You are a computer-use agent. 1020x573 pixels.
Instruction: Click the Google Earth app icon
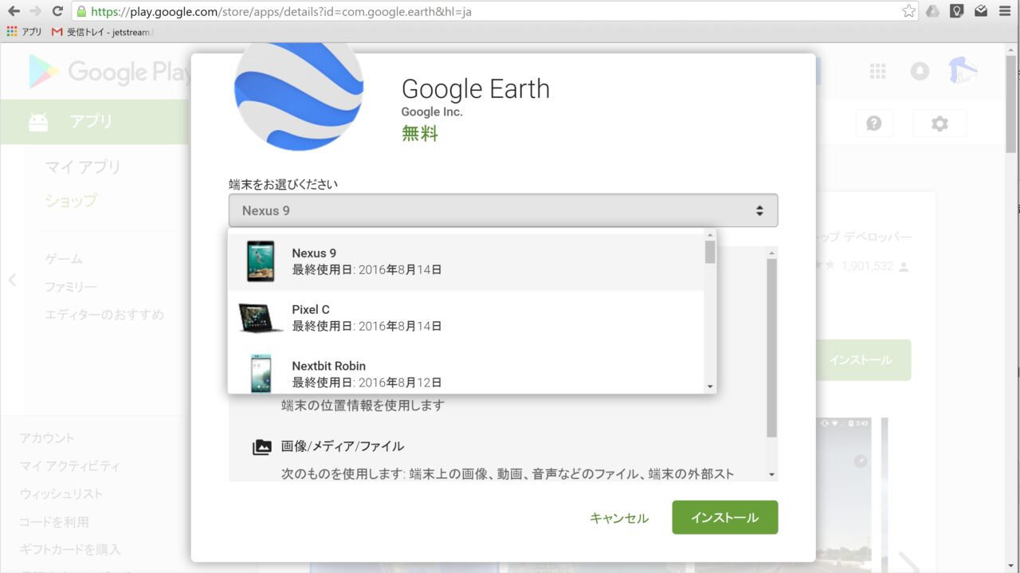tap(299, 94)
